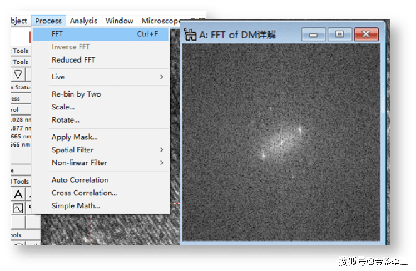
Task: Click the bright center of FFT image
Action: pyautogui.click(x=281, y=143)
